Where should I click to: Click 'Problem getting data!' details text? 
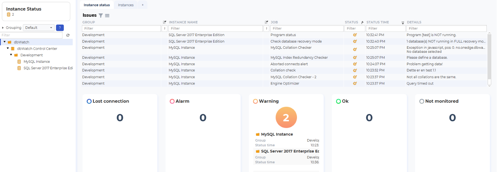pyautogui.click(x=425, y=64)
